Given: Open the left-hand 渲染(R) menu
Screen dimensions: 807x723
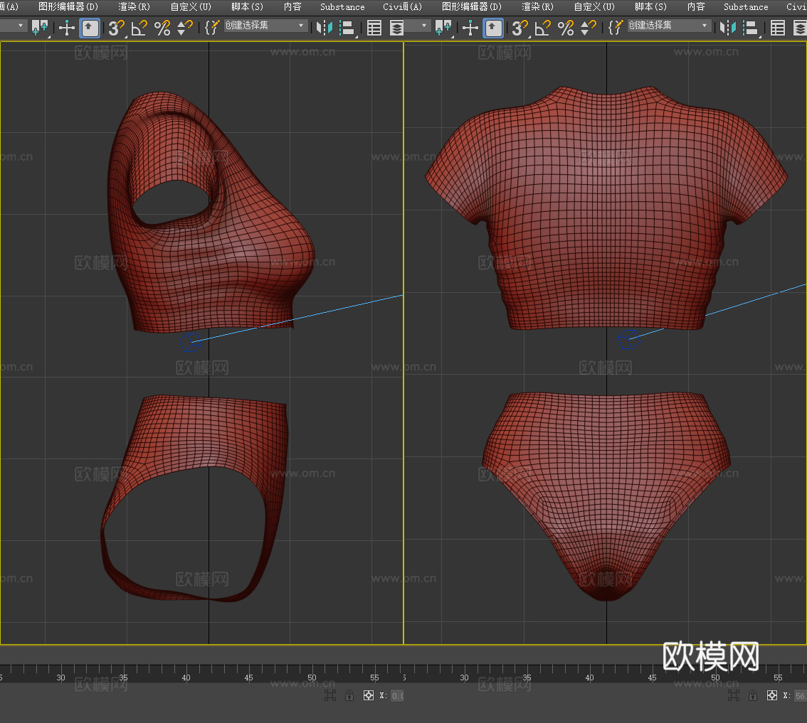Looking at the screenshot, I should 134,6.
